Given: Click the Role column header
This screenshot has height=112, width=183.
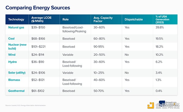Looking at the screenshot, I should pos(66,19).
